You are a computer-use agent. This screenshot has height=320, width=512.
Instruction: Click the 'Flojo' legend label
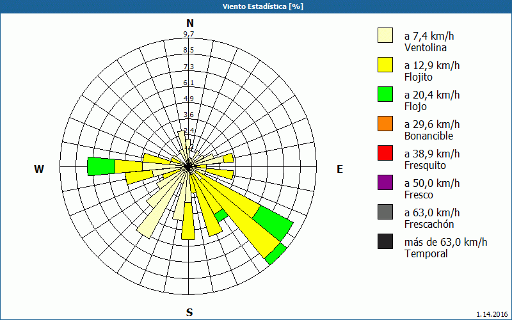click(415, 107)
